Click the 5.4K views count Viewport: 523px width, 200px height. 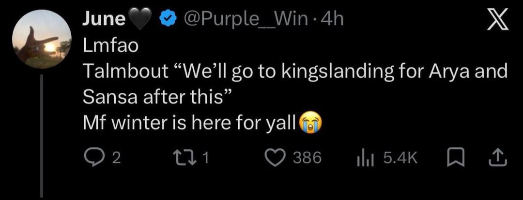[x=400, y=158]
